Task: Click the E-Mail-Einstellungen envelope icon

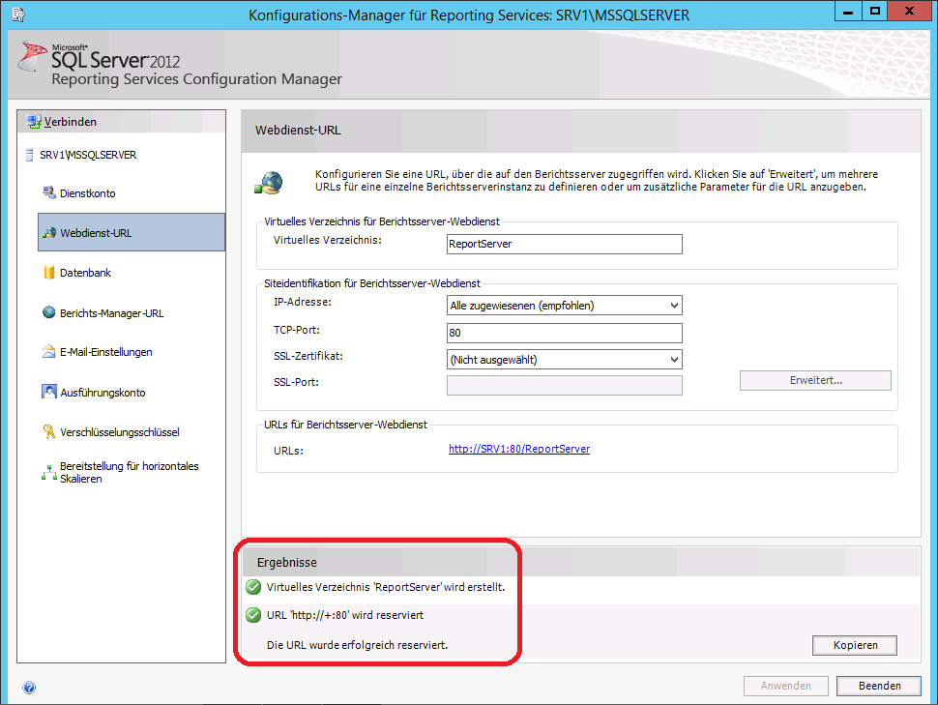Action: coord(49,352)
